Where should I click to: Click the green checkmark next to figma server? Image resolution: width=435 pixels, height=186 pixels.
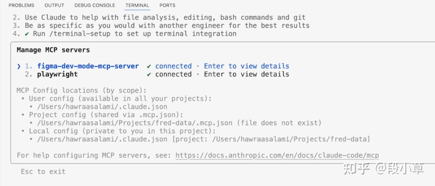click(149, 66)
